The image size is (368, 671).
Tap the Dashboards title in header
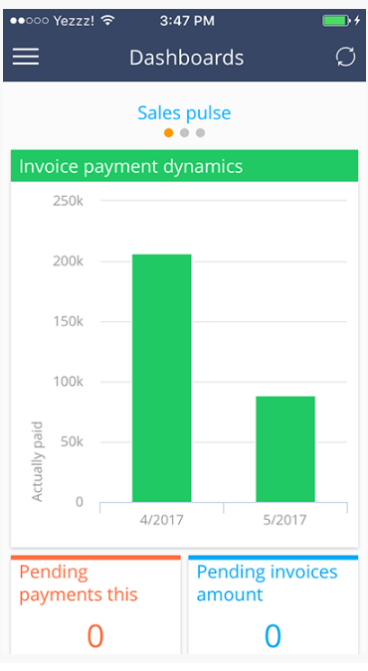click(x=187, y=58)
